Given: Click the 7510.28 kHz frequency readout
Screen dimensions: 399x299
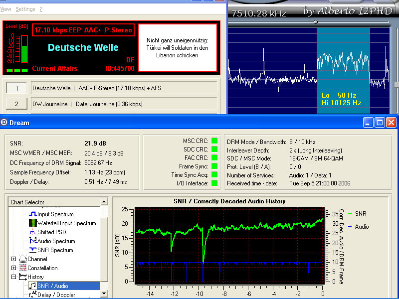Looking at the screenshot, I should [x=259, y=13].
